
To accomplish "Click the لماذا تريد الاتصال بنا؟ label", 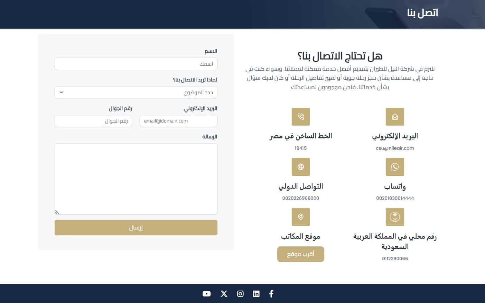I will [195, 80].
